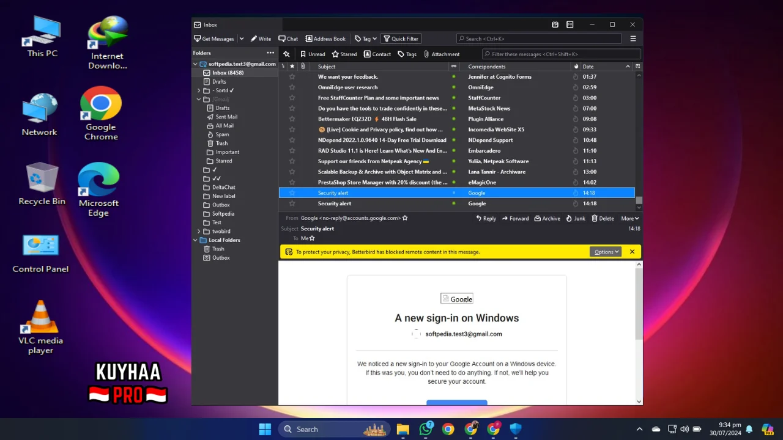Sort by the attachment column header

pos(303,66)
